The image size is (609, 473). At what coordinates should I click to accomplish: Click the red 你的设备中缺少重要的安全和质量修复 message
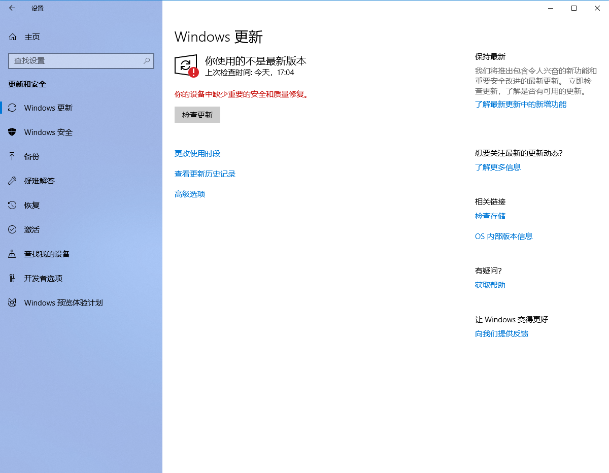(242, 94)
